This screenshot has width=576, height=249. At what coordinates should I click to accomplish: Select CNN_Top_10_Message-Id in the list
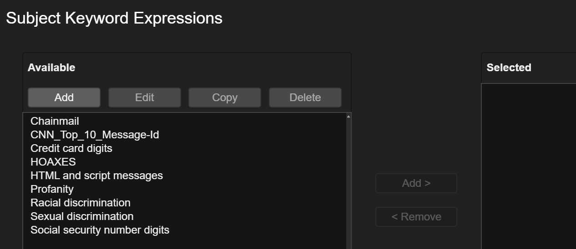point(95,135)
